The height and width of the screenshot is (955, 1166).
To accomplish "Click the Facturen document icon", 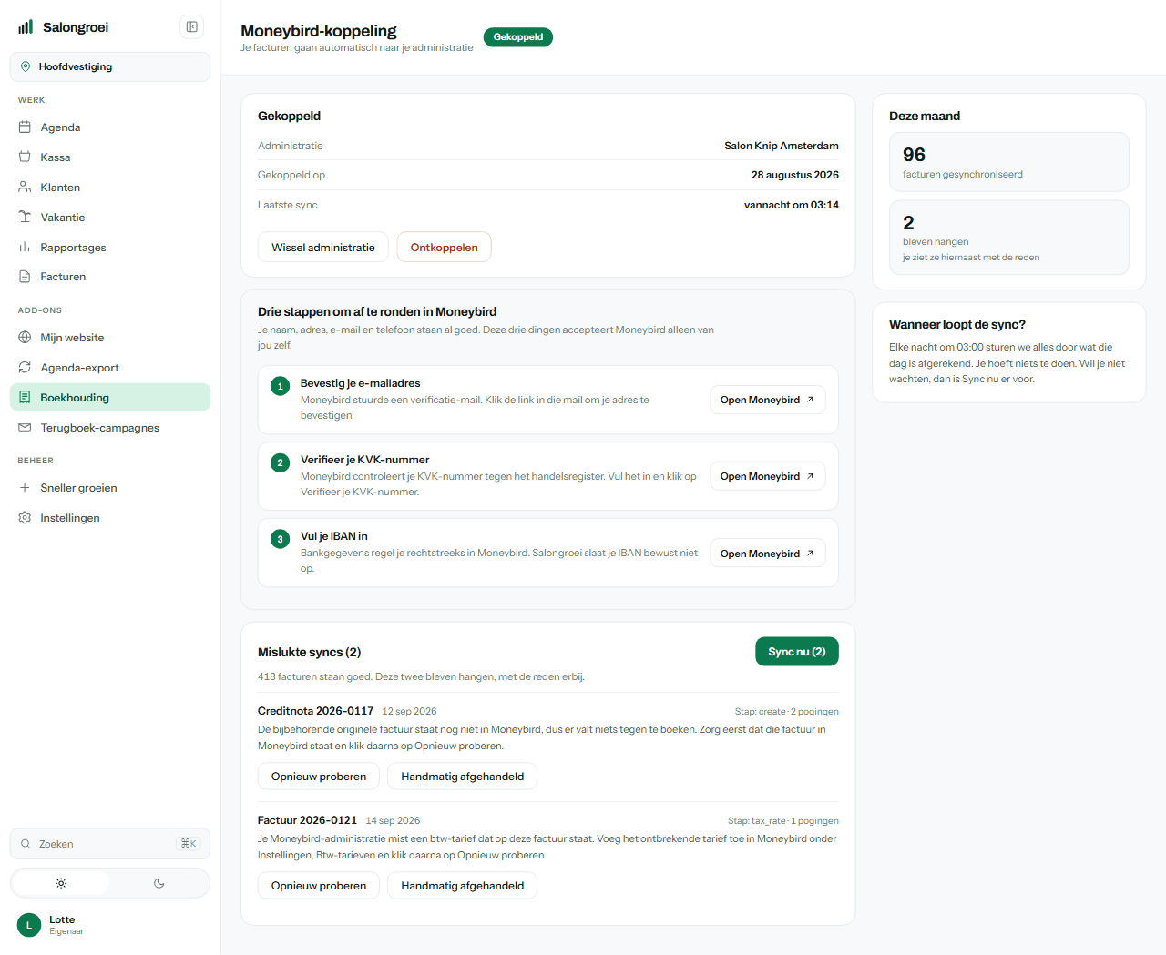I will [x=25, y=277].
